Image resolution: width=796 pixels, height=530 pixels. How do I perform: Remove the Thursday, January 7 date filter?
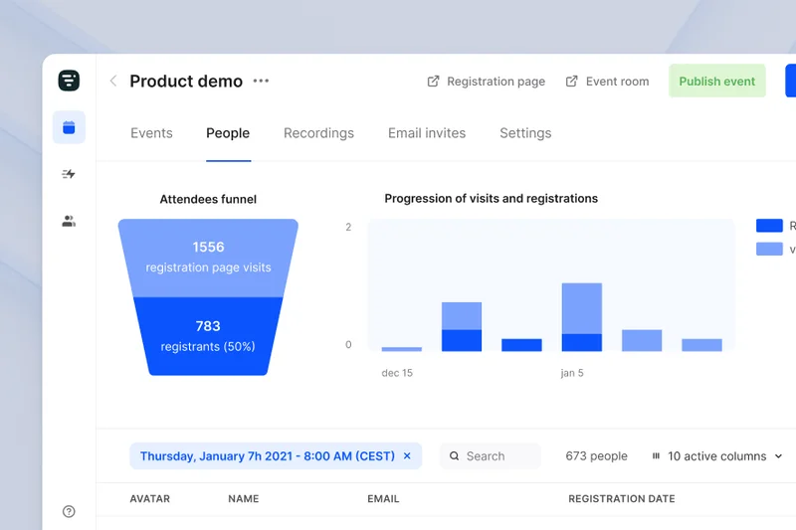407,456
